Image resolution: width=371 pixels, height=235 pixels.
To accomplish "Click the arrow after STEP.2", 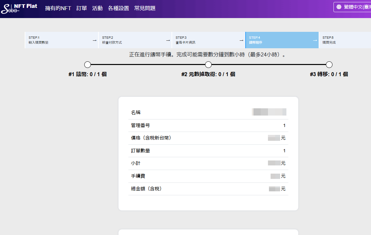I will [168, 40].
